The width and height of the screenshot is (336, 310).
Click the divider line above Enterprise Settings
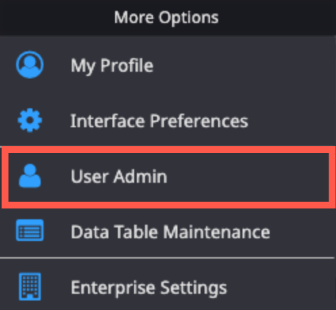click(x=167, y=258)
